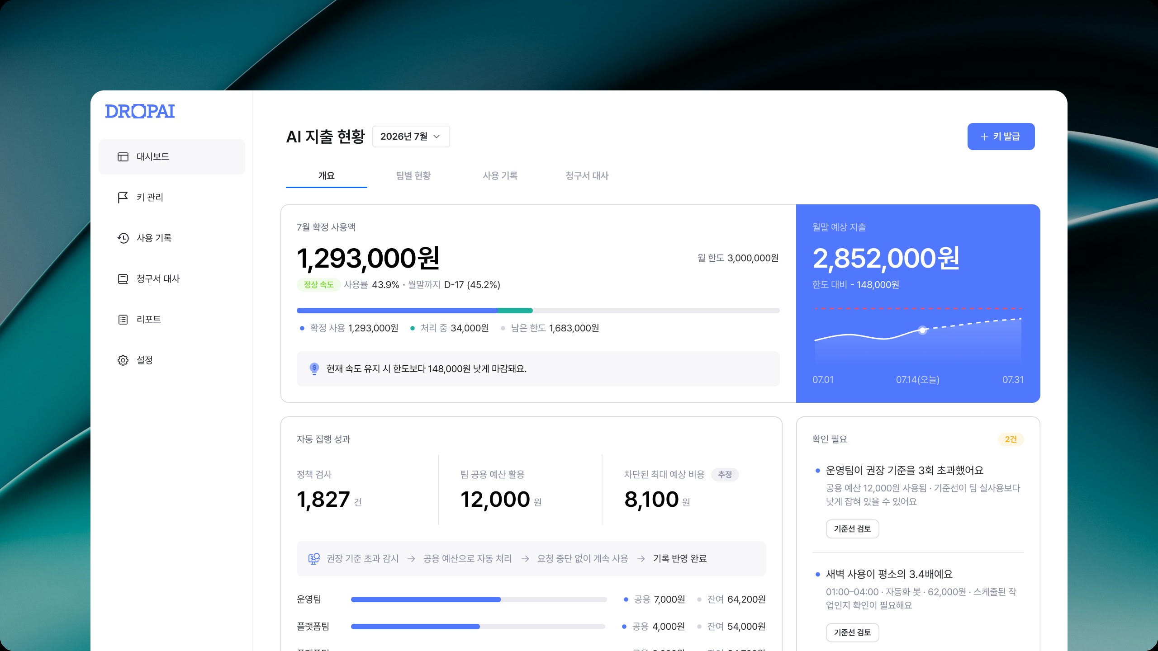Click the 2,852,000원 forecast amount

tap(886, 259)
